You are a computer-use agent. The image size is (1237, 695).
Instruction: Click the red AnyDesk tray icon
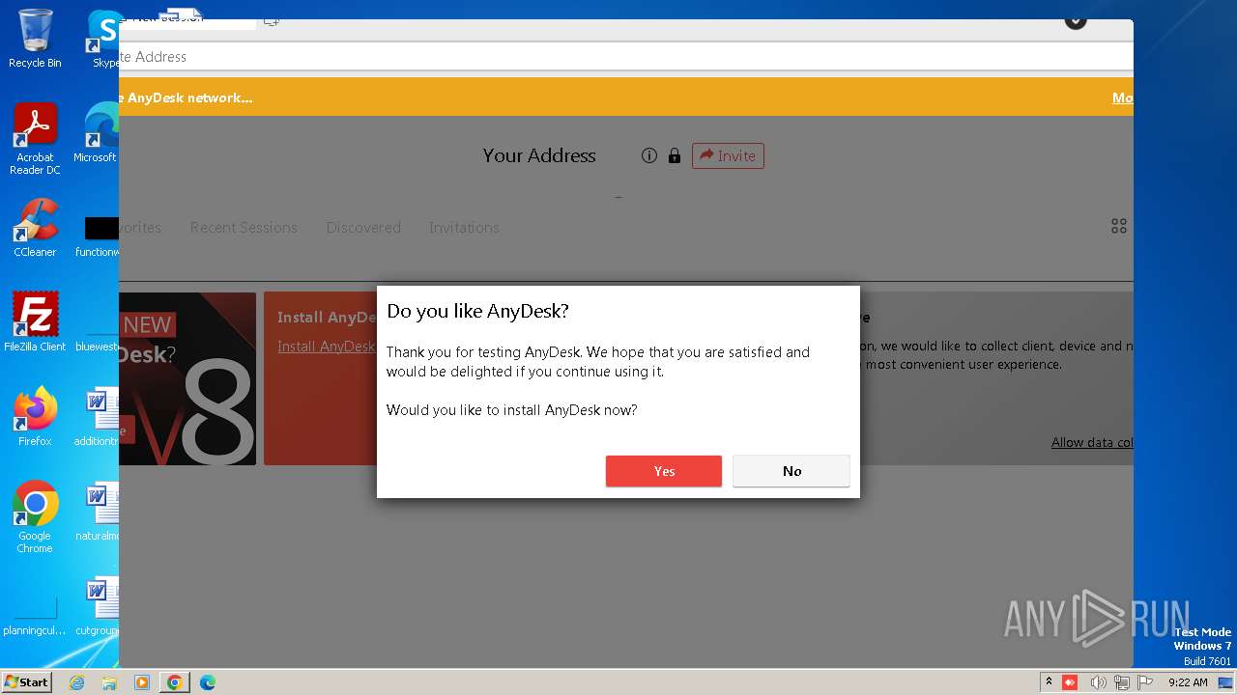click(x=1070, y=682)
